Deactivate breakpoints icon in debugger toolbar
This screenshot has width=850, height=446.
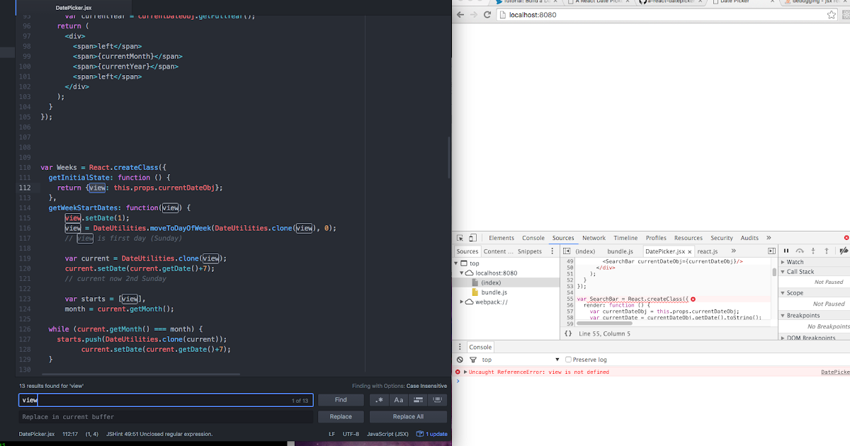click(x=843, y=251)
